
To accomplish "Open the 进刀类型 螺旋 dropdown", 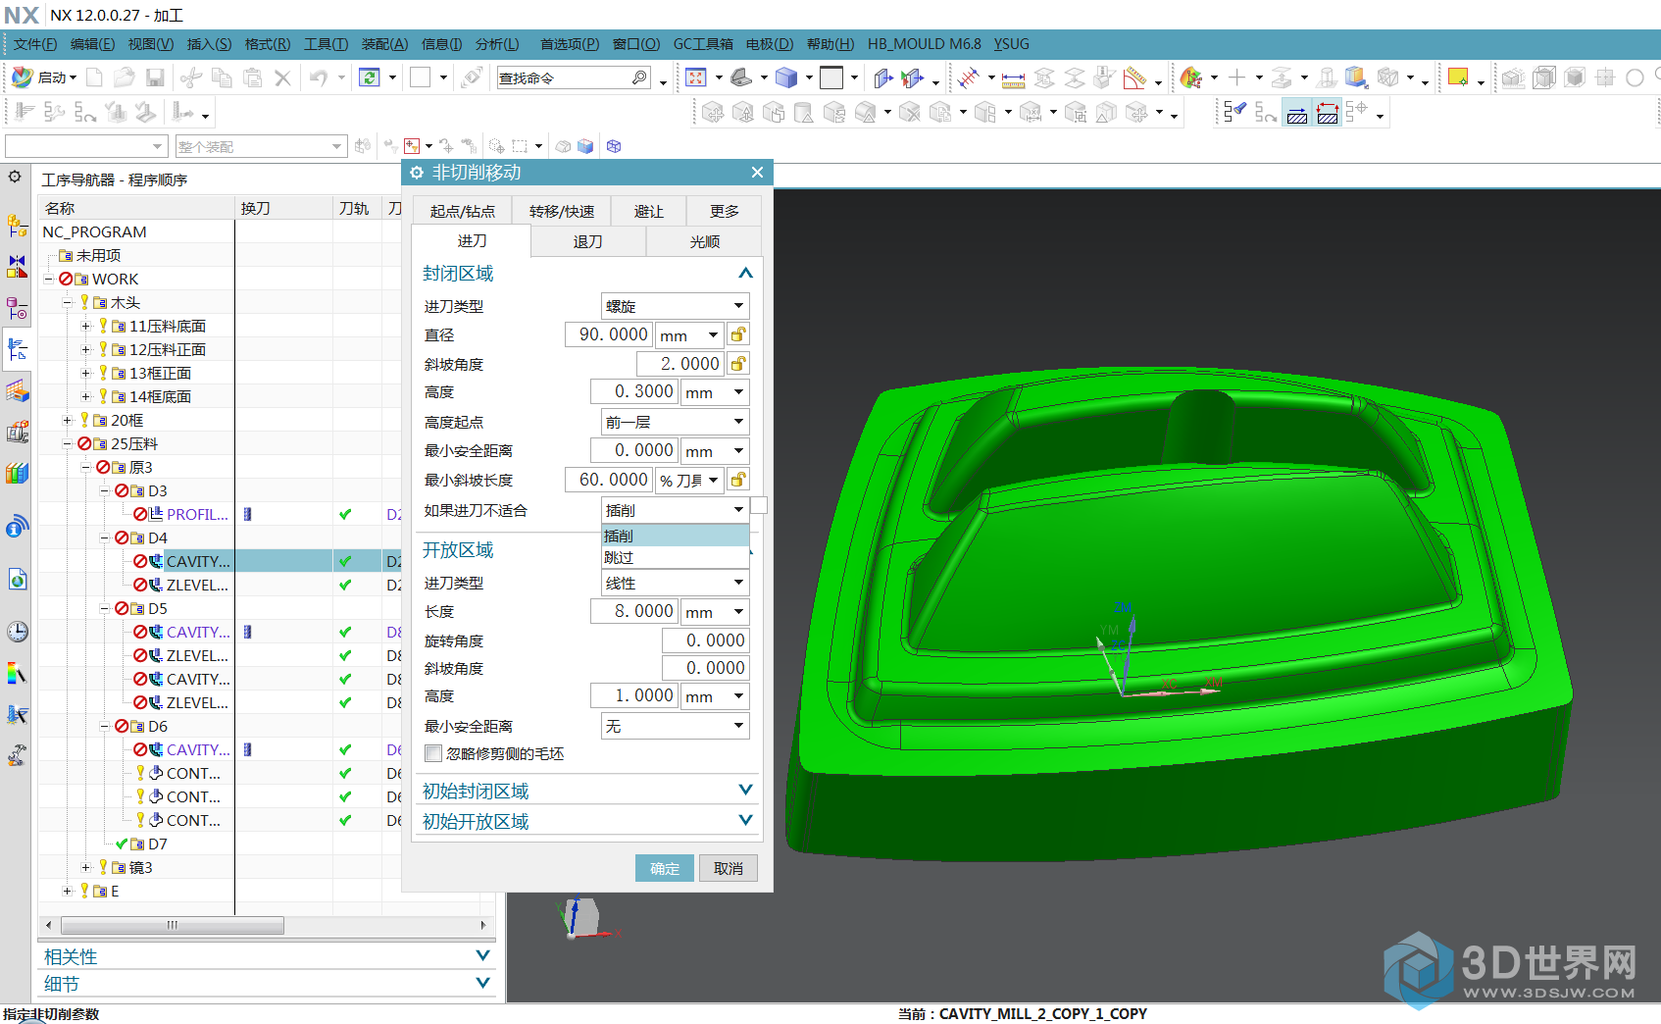I will pos(675,306).
